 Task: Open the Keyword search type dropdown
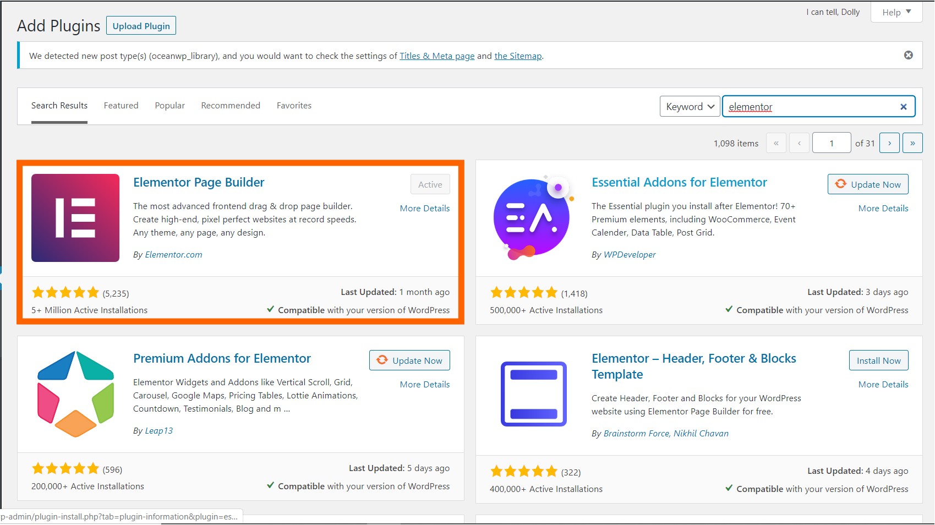pyautogui.click(x=690, y=107)
